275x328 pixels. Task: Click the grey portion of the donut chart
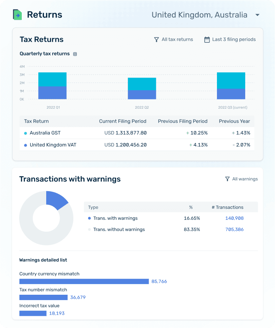pyautogui.click(x=40, y=237)
